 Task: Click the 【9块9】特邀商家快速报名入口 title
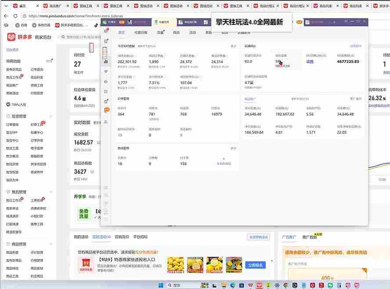[127, 260]
